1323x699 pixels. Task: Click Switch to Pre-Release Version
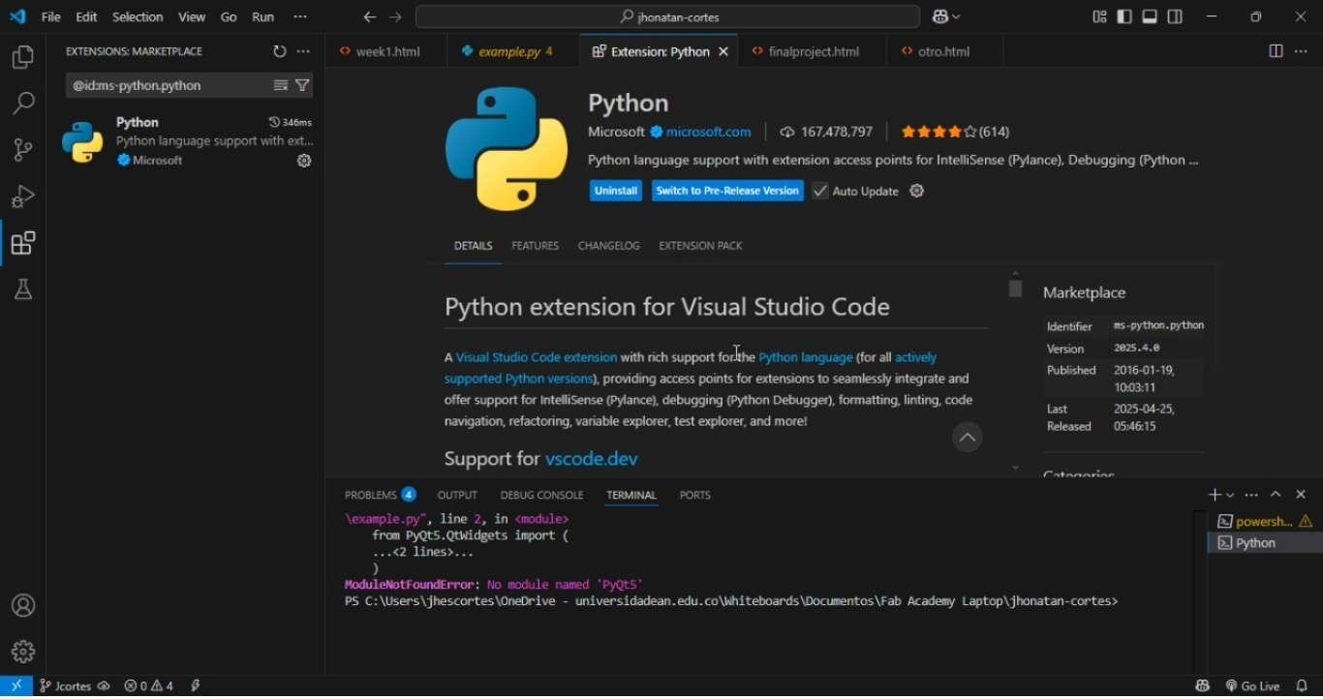[727, 191]
